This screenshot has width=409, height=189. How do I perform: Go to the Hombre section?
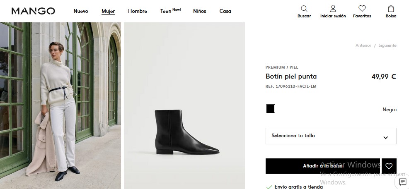click(138, 11)
